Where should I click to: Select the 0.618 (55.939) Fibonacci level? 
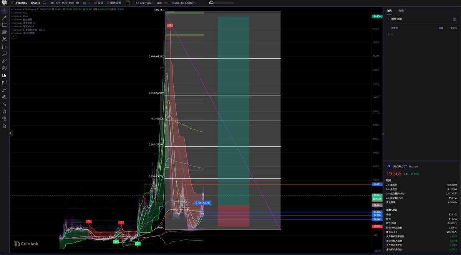click(156, 93)
